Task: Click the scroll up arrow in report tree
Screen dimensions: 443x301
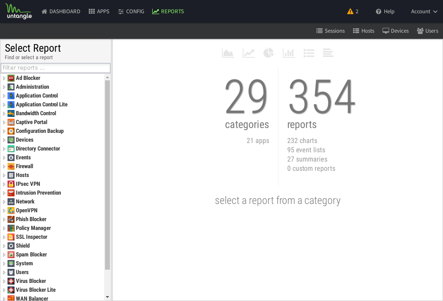Action: (107, 77)
